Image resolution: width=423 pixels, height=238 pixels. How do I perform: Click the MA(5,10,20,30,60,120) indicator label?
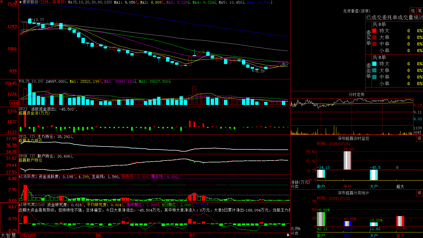(90, 2)
